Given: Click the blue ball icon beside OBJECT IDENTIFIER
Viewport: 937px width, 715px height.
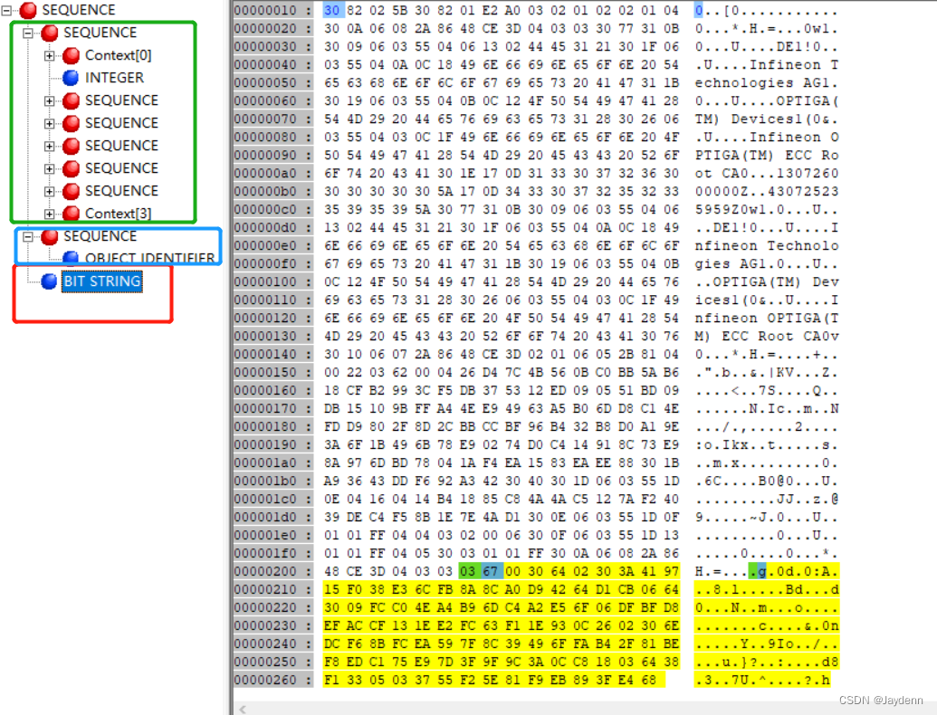Looking at the screenshot, I should (x=72, y=257).
